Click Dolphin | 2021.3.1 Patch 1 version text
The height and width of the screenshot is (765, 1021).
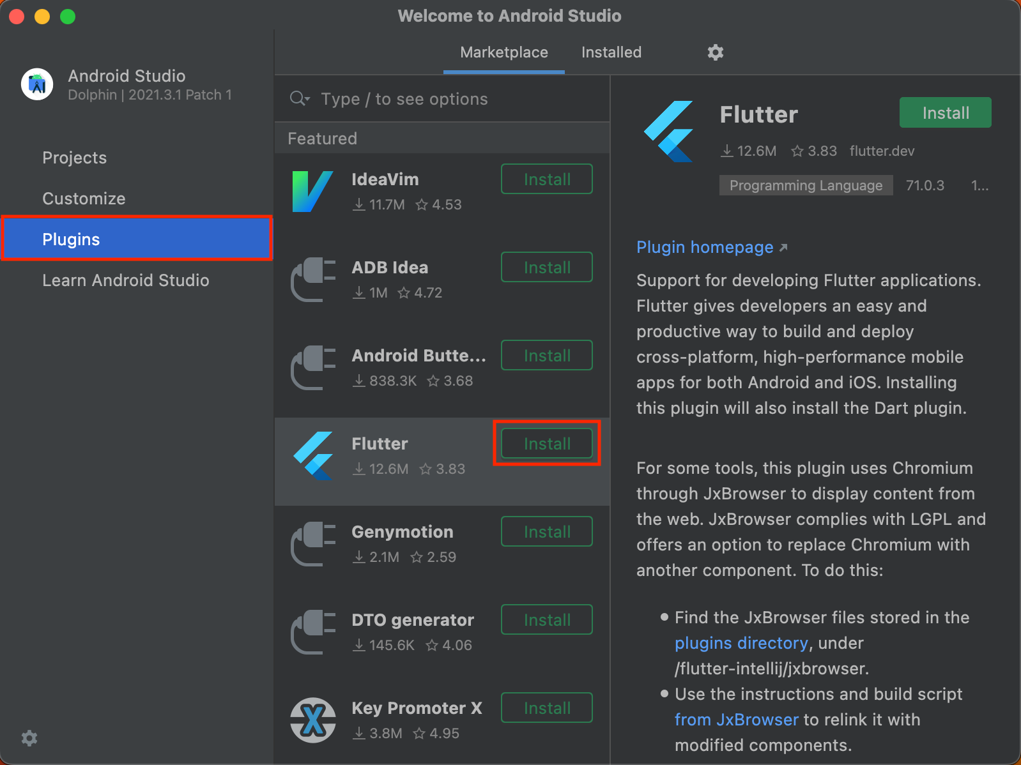(150, 95)
